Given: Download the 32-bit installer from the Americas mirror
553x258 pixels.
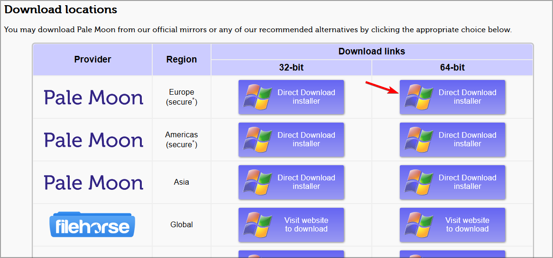Looking at the screenshot, I should 291,139.
